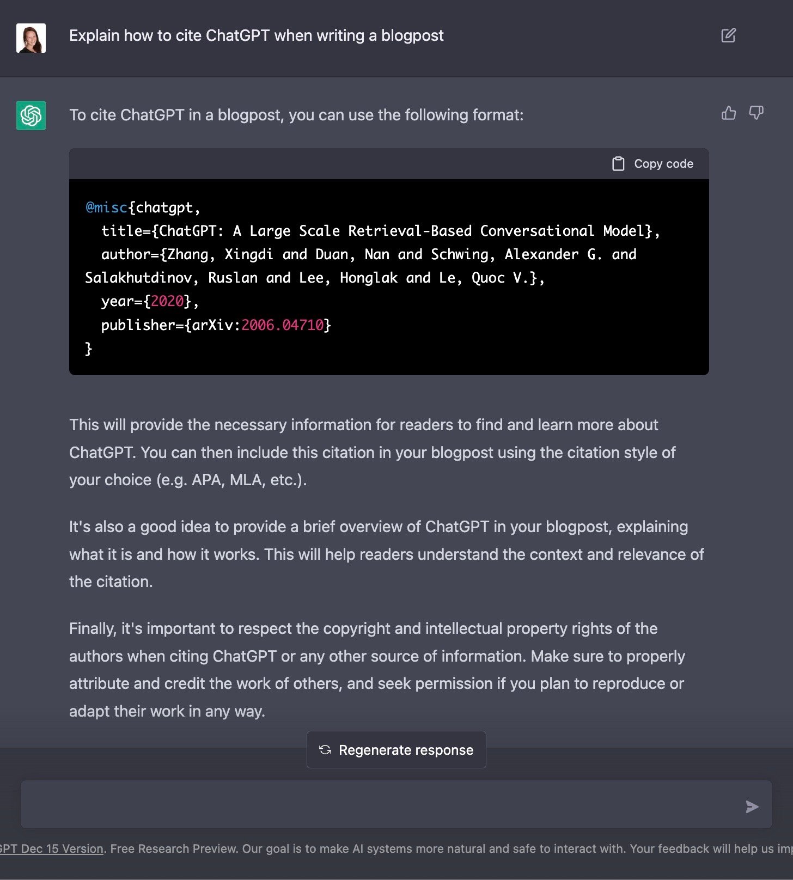Click the paragraph starting "It's also a good idea"
The height and width of the screenshot is (880, 793).
(x=386, y=554)
